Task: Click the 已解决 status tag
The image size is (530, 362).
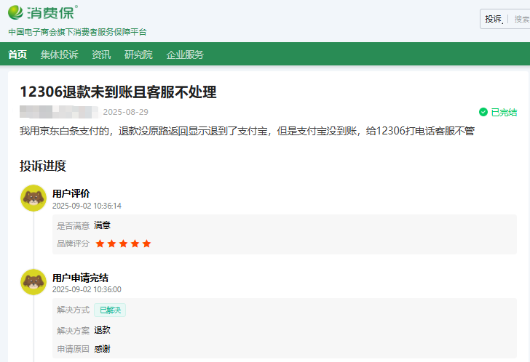Action: click(x=110, y=310)
